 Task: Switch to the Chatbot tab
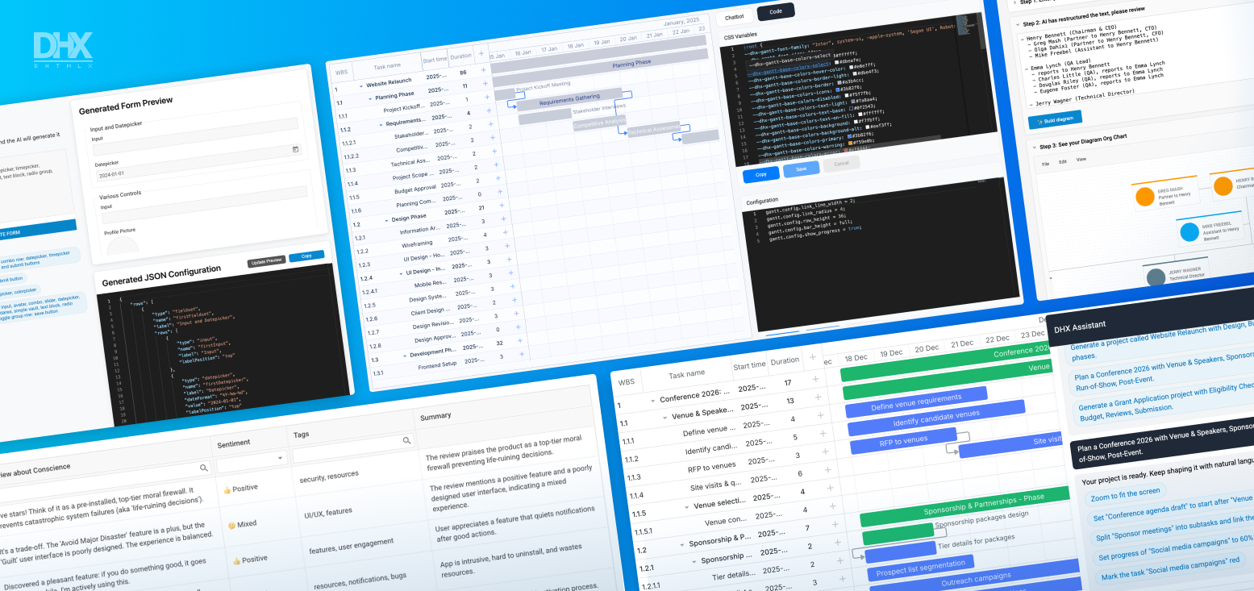click(735, 16)
